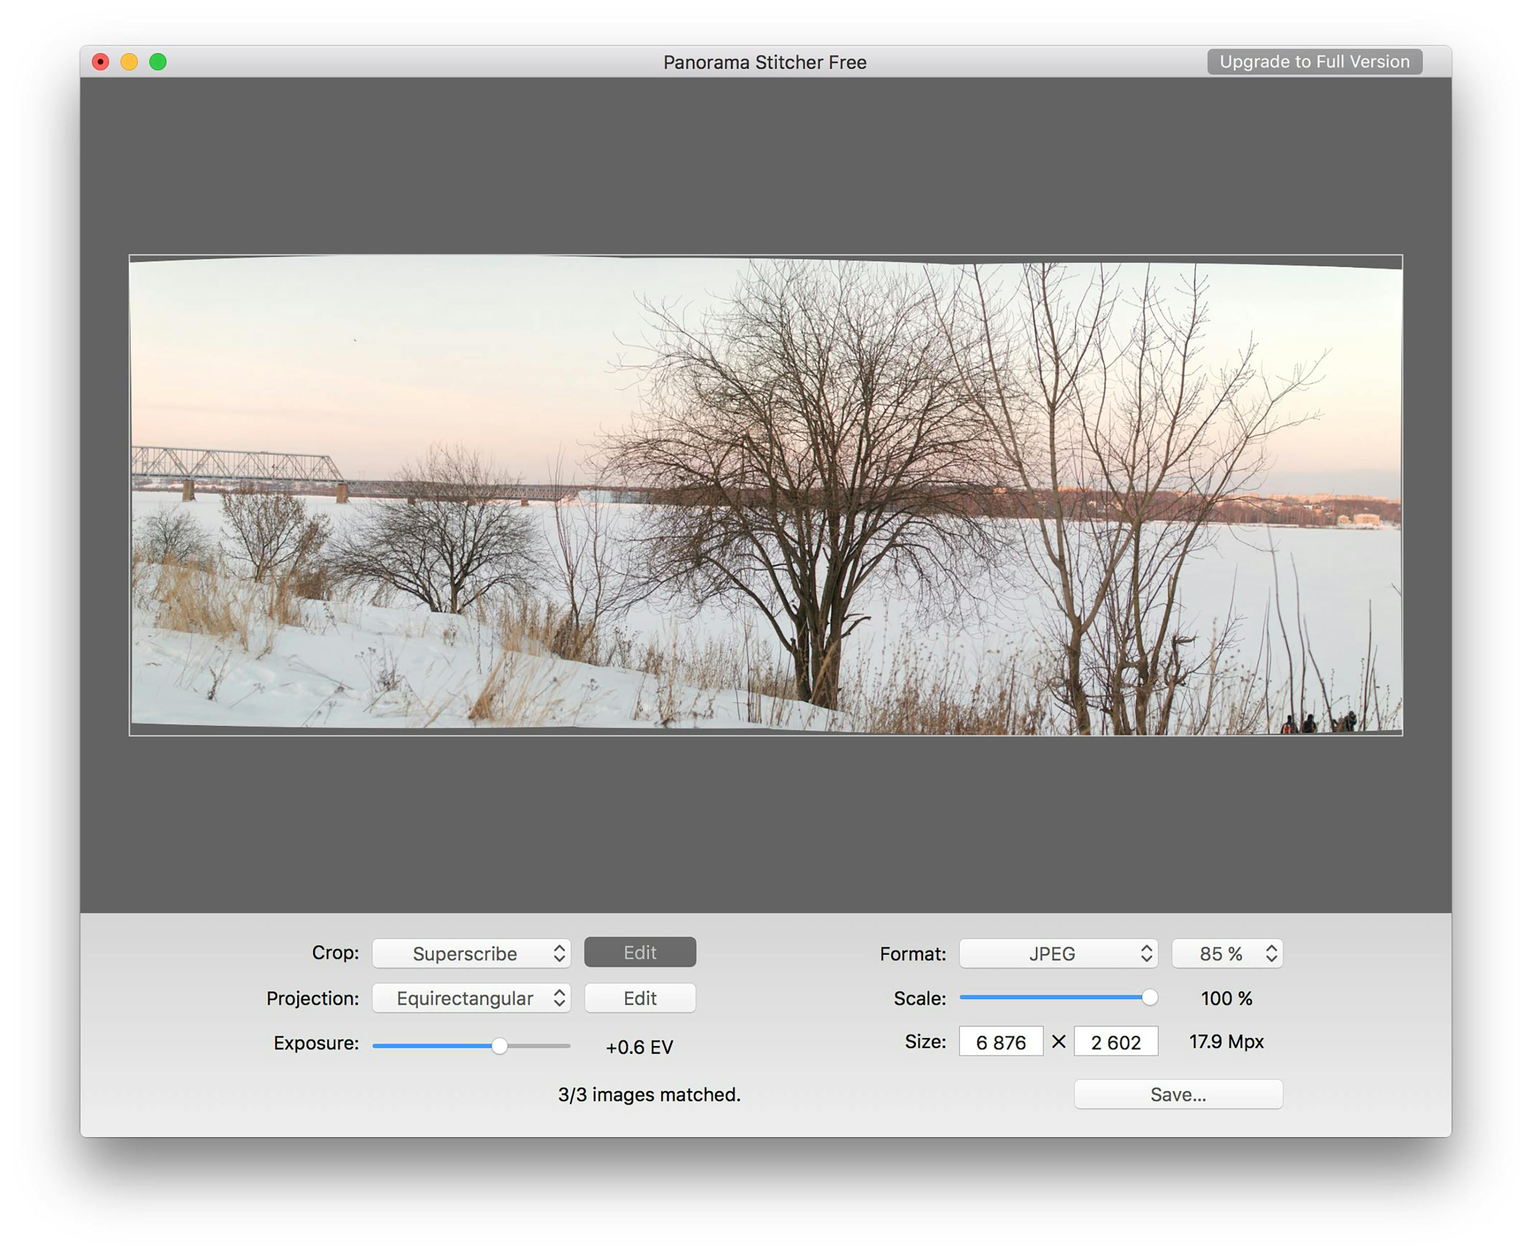Click the chevron arrows on Superscribe popup

coord(559,953)
